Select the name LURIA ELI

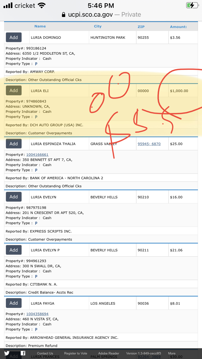(40, 91)
